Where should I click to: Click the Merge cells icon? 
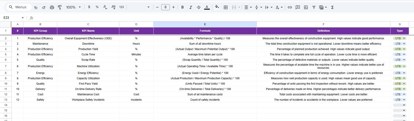pyautogui.click(x=234, y=7)
